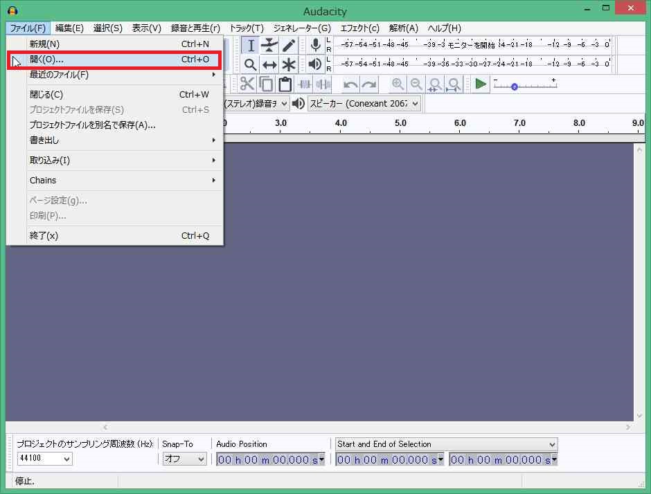Click green Play-at-speed button

(x=481, y=84)
